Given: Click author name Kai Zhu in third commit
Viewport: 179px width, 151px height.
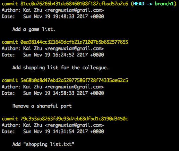Looking at the screenshot, I should [x=33, y=87].
